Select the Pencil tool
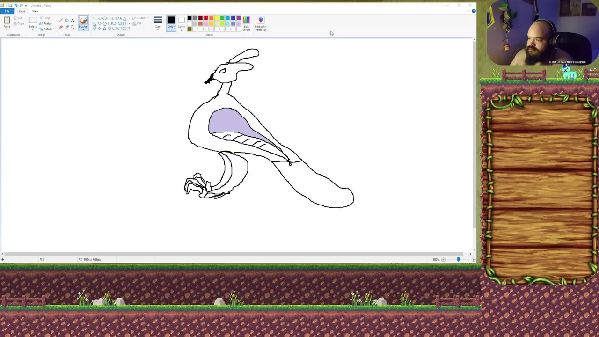 click(x=61, y=20)
